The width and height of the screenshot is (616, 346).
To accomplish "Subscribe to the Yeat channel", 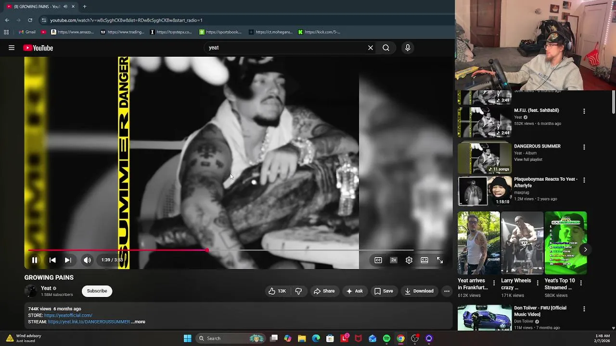I will [97, 291].
